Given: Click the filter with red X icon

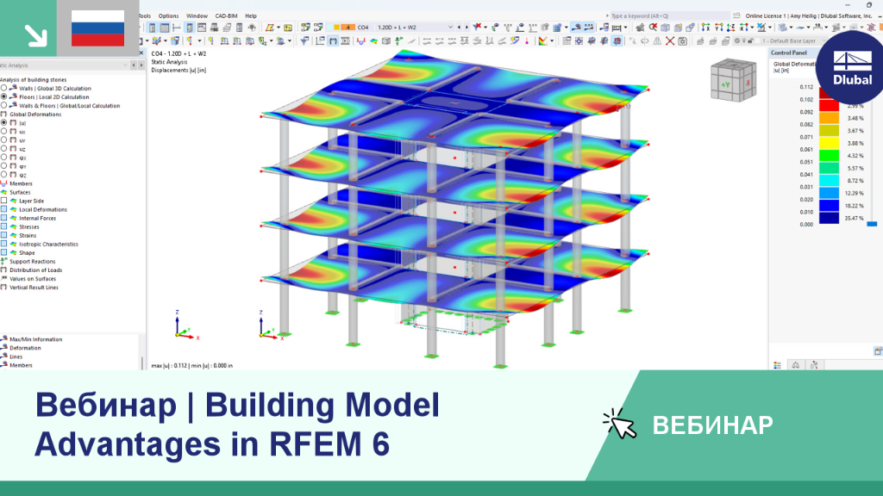Looking at the screenshot, I should [476, 27].
